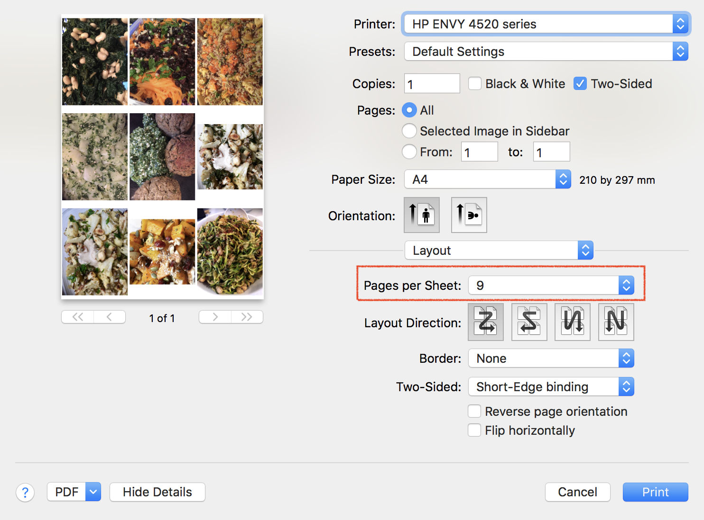Click the '210 by 297 mm' text
704x520 pixels.
click(x=617, y=180)
